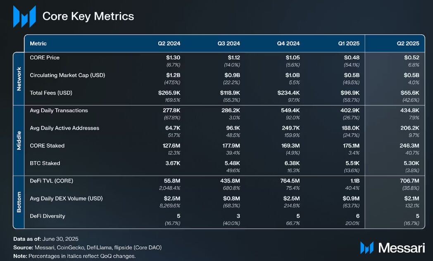Image resolution: width=433 pixels, height=261 pixels.
Task: Click the Messari logo beside Core Key Metrics
Action: click(24, 17)
